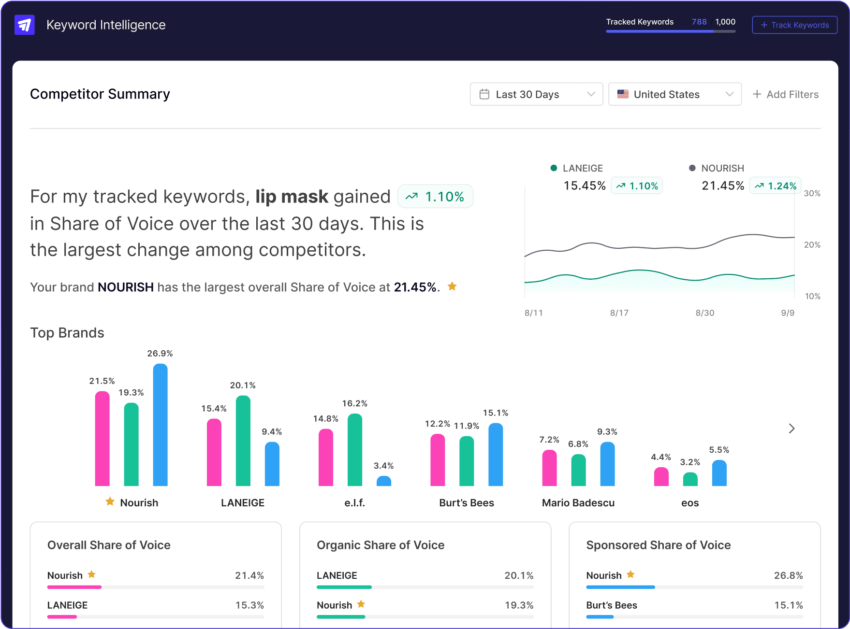Click the Add Filters link

pos(791,94)
